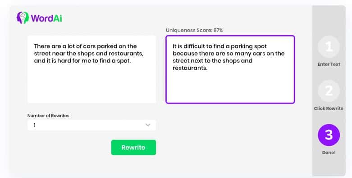Select value 1 in the rewrites combo box
The height and width of the screenshot is (178, 352).
35,125
